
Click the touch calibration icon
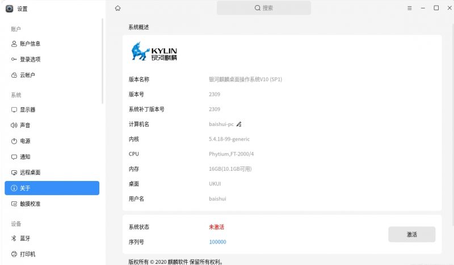pyautogui.click(x=14, y=204)
